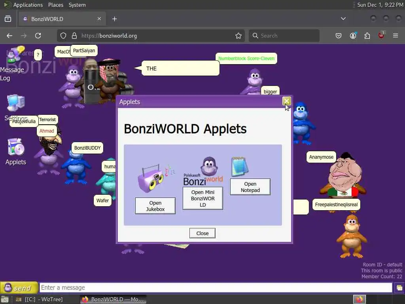The image size is (405, 304).
Task: Open the Applications menu
Action: 28,5
